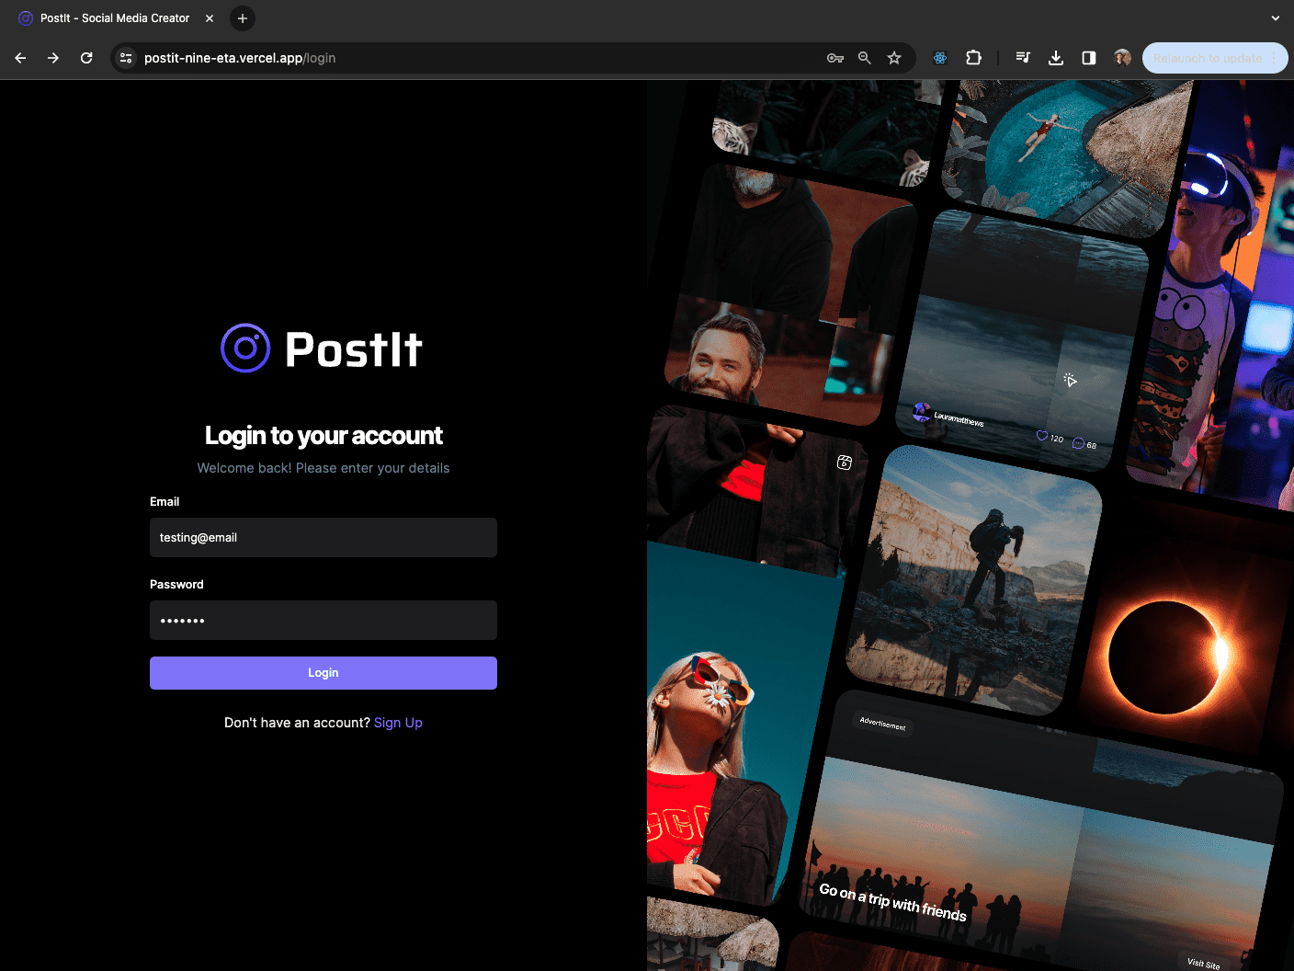Expand the tab search chevron

click(1275, 18)
